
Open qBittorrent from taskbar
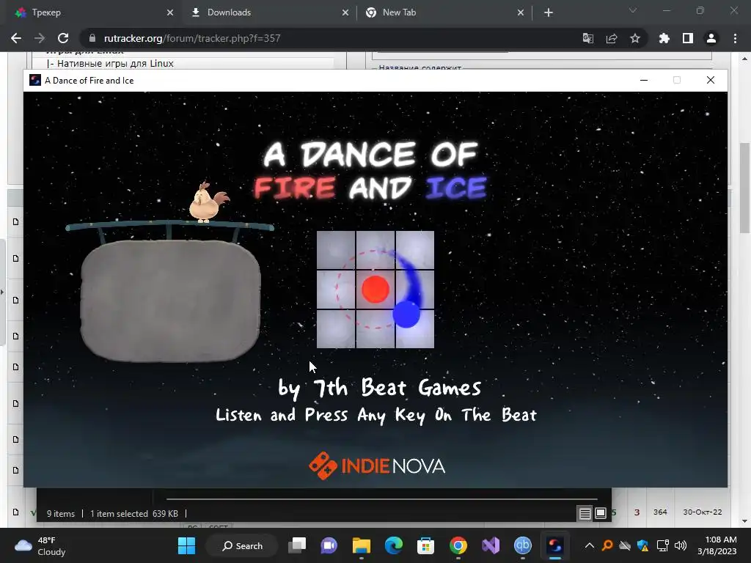(x=522, y=545)
